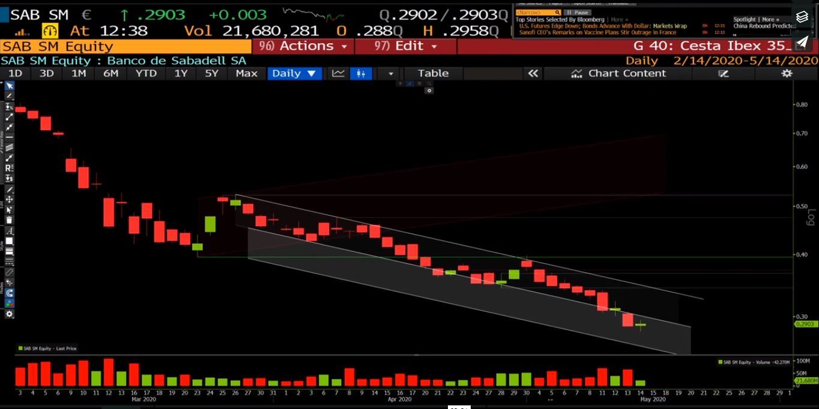Open the fill color square style tool

10,241
